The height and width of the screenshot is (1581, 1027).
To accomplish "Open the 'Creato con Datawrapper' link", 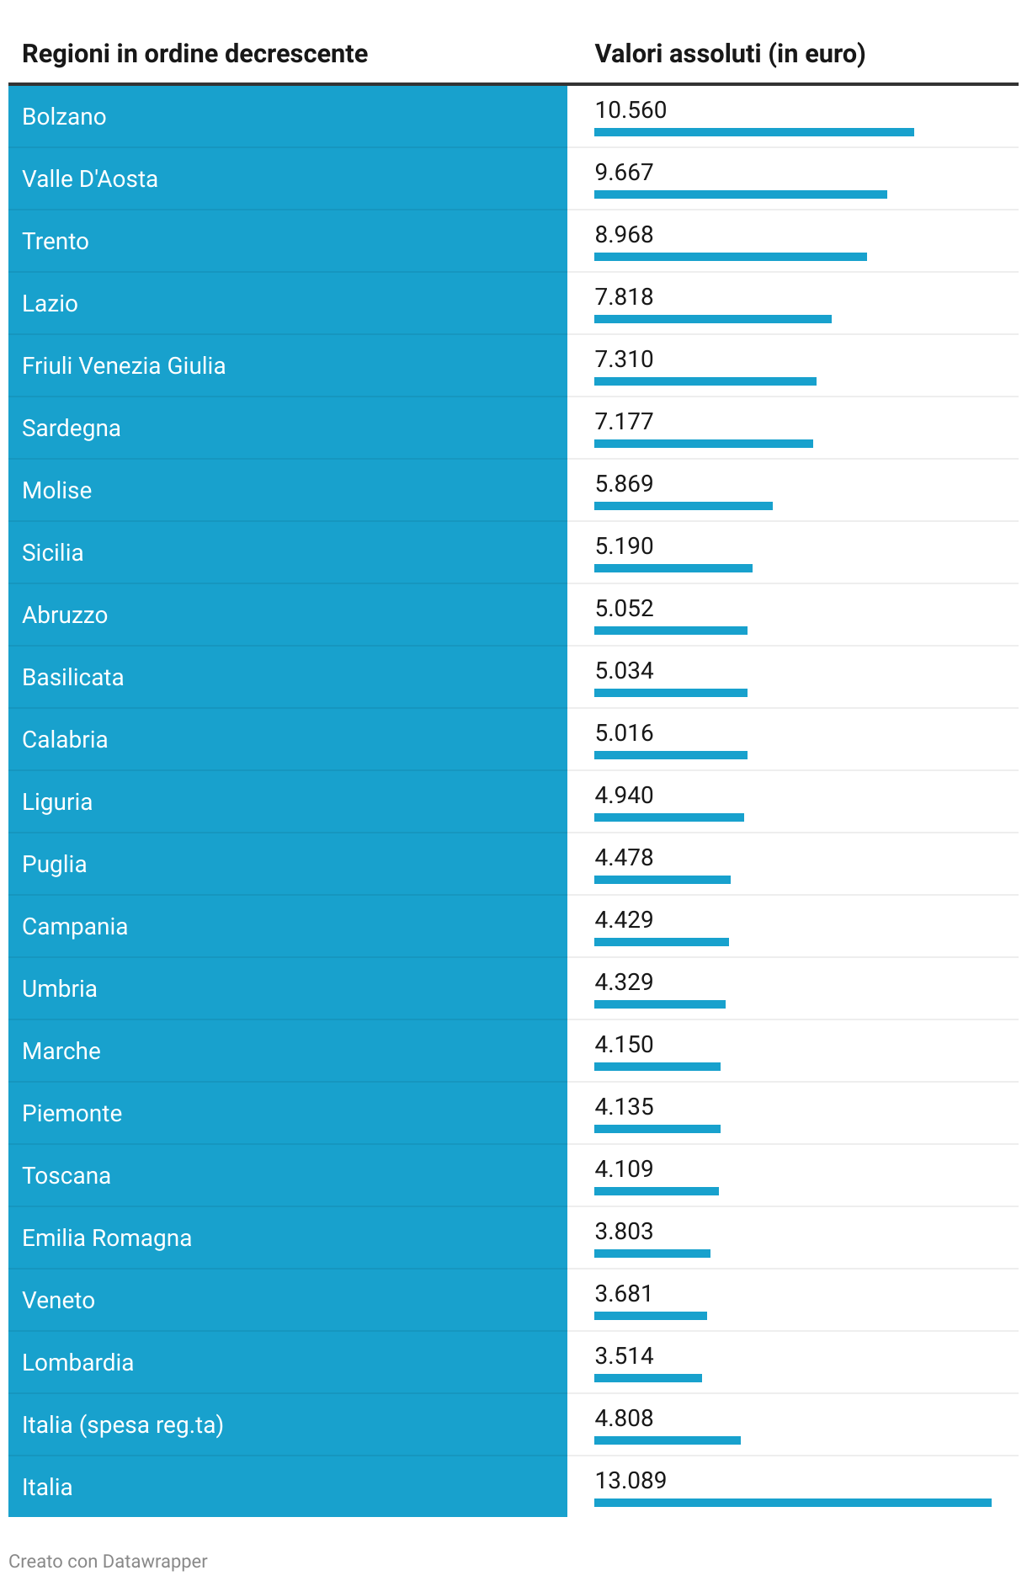I will (108, 1561).
